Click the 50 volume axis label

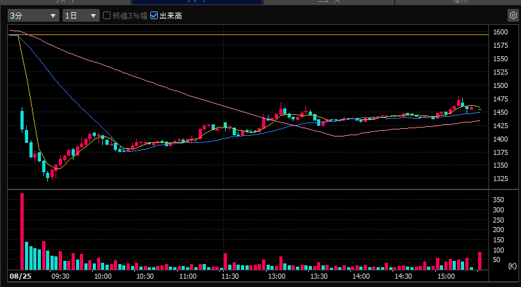(497, 260)
